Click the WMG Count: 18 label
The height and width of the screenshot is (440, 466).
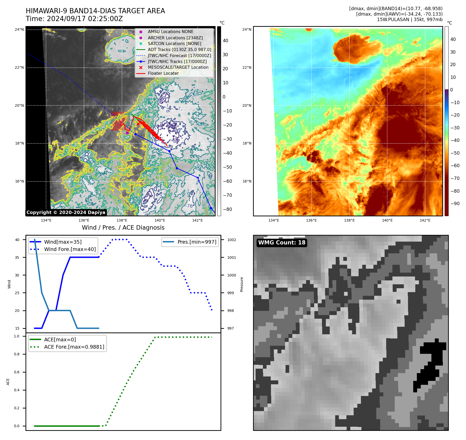pyautogui.click(x=282, y=243)
